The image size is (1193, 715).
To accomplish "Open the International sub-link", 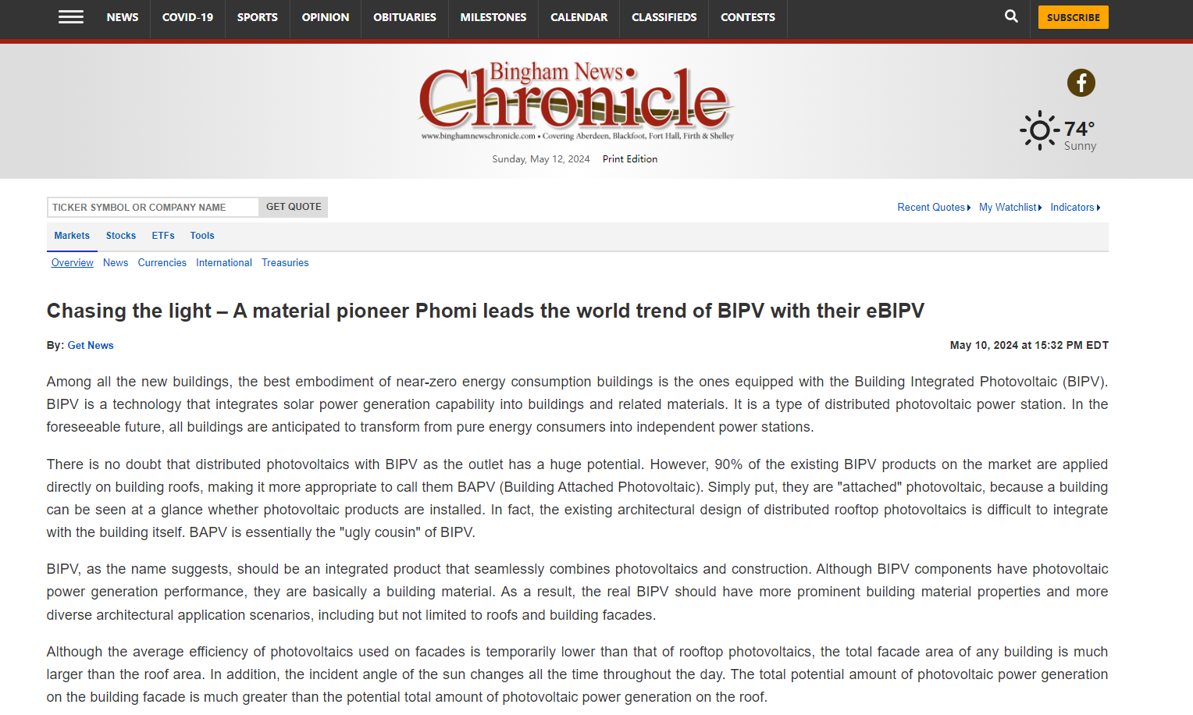I will click(224, 263).
